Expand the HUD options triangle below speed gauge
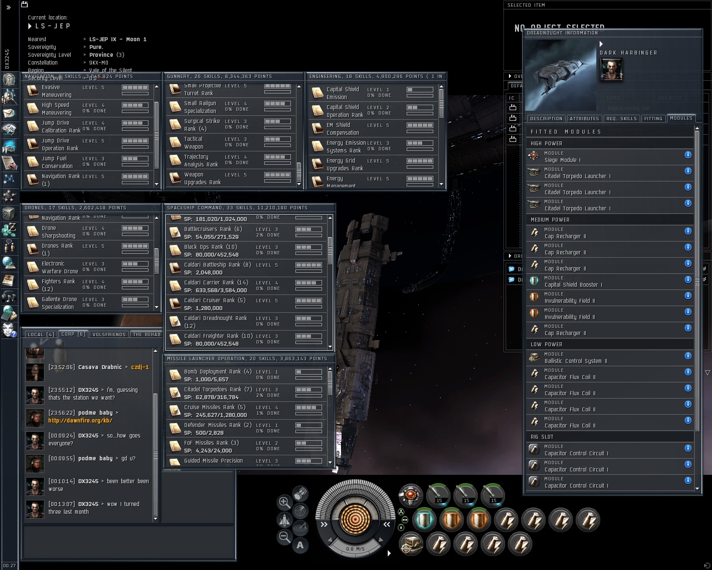712x570 pixels. pyautogui.click(x=389, y=553)
